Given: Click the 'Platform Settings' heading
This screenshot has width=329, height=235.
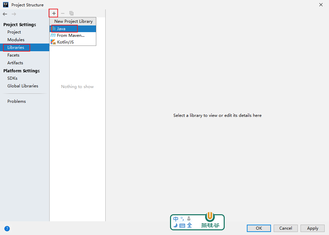Looking at the screenshot, I should [21, 71].
